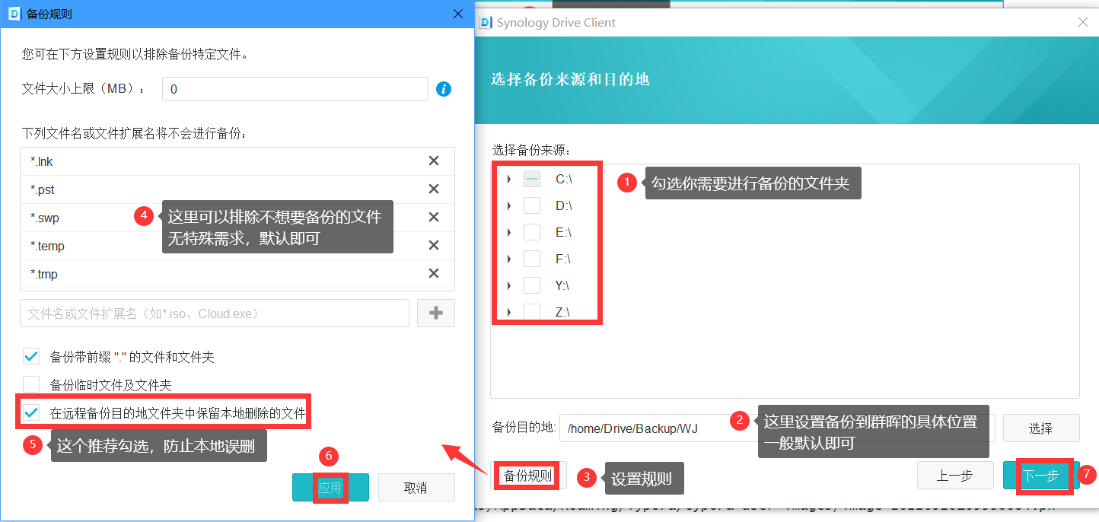Close the Synology Drive Client window

pos(1083,22)
